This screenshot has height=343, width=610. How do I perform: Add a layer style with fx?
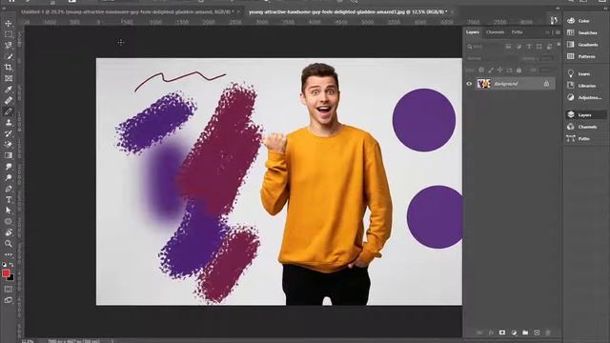491,333
